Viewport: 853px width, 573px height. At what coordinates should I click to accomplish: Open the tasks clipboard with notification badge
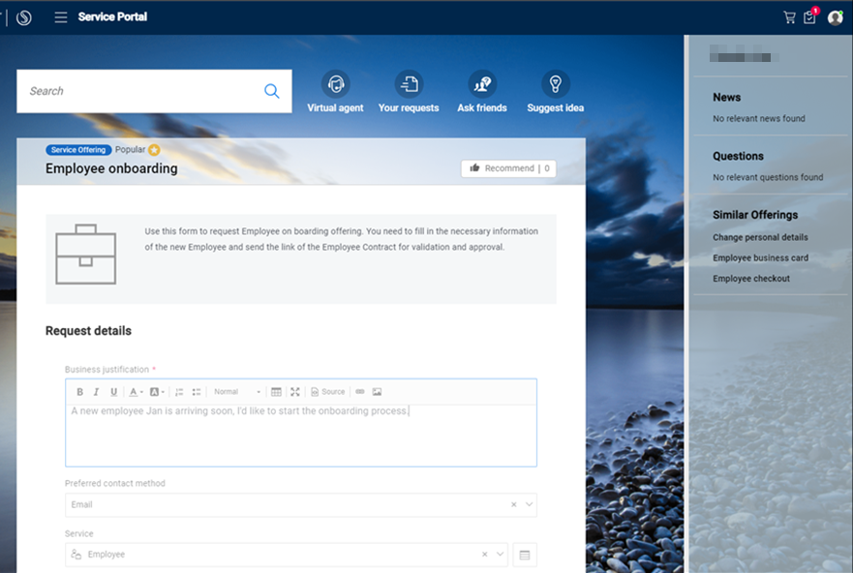coord(809,16)
